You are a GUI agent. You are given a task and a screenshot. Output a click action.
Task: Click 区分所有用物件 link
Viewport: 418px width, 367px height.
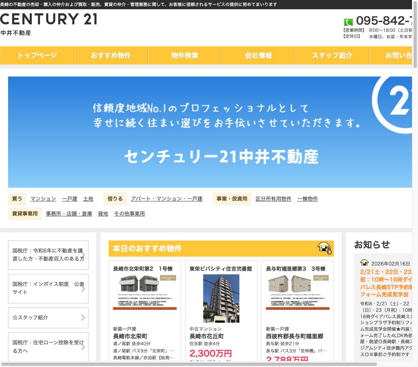point(274,199)
